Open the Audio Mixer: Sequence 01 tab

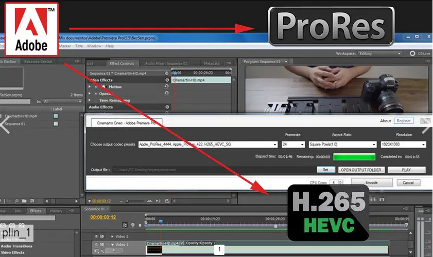[166, 63]
